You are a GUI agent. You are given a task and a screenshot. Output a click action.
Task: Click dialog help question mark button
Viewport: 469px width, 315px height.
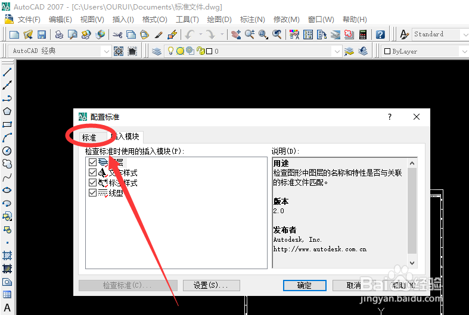(x=389, y=117)
